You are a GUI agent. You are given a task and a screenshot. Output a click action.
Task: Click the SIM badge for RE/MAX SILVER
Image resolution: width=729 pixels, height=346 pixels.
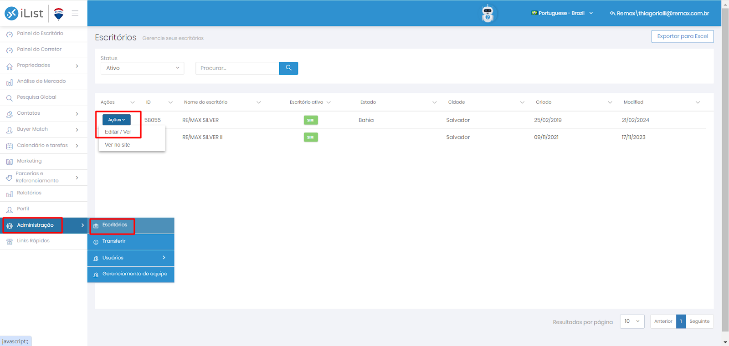(311, 120)
